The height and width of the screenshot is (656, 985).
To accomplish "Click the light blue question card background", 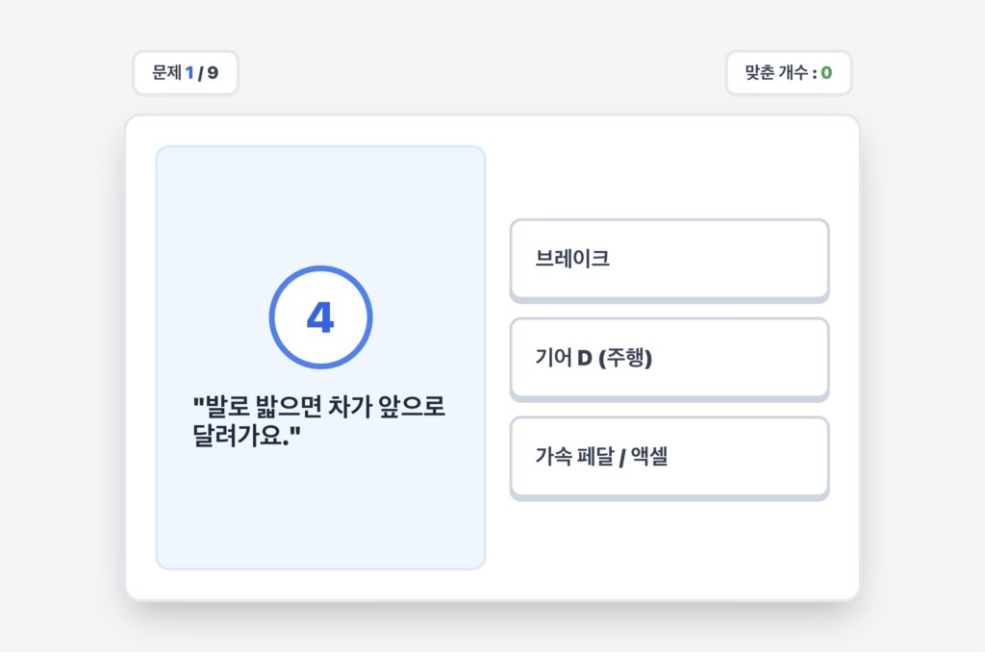I will (x=320, y=519).
